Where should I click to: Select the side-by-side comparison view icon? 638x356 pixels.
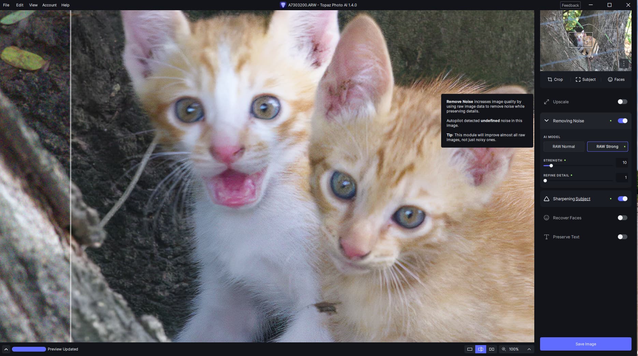pyautogui.click(x=491, y=349)
